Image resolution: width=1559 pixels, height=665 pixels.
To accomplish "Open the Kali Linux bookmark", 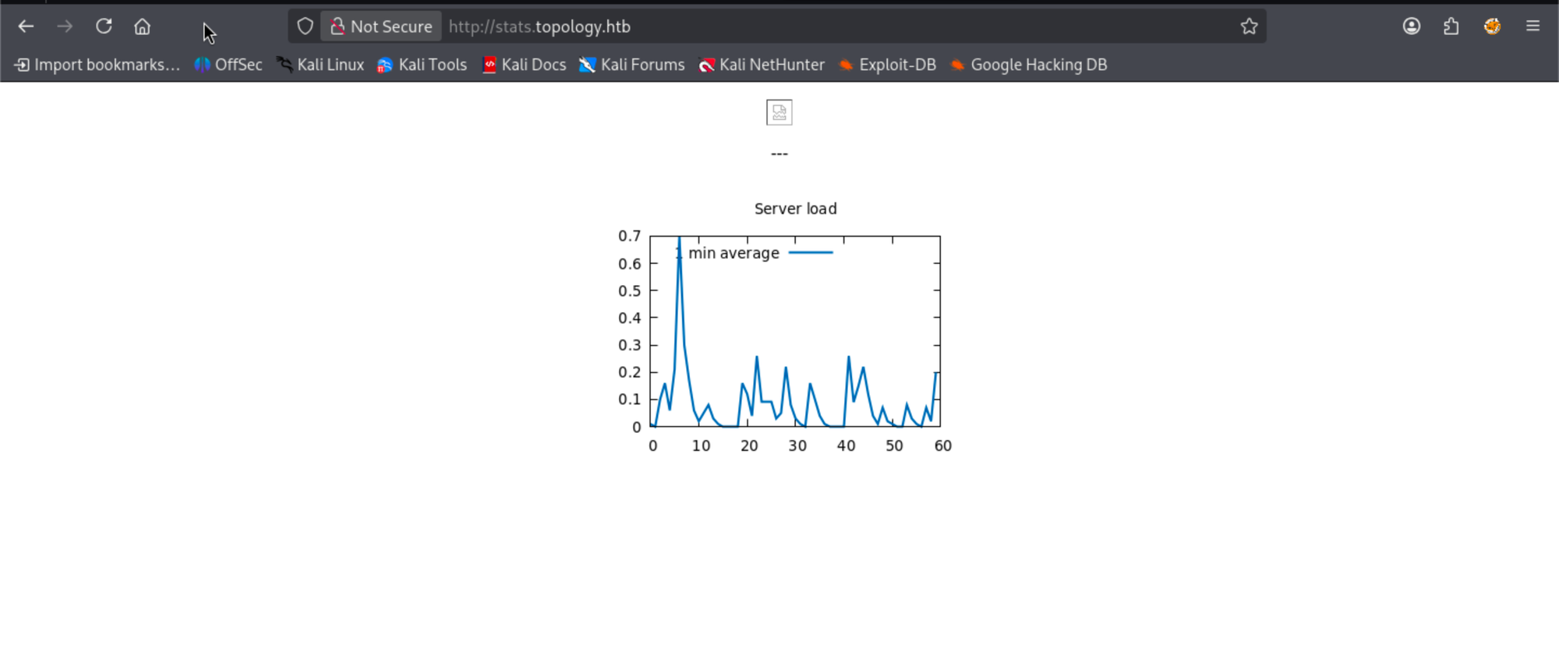I will tap(320, 65).
